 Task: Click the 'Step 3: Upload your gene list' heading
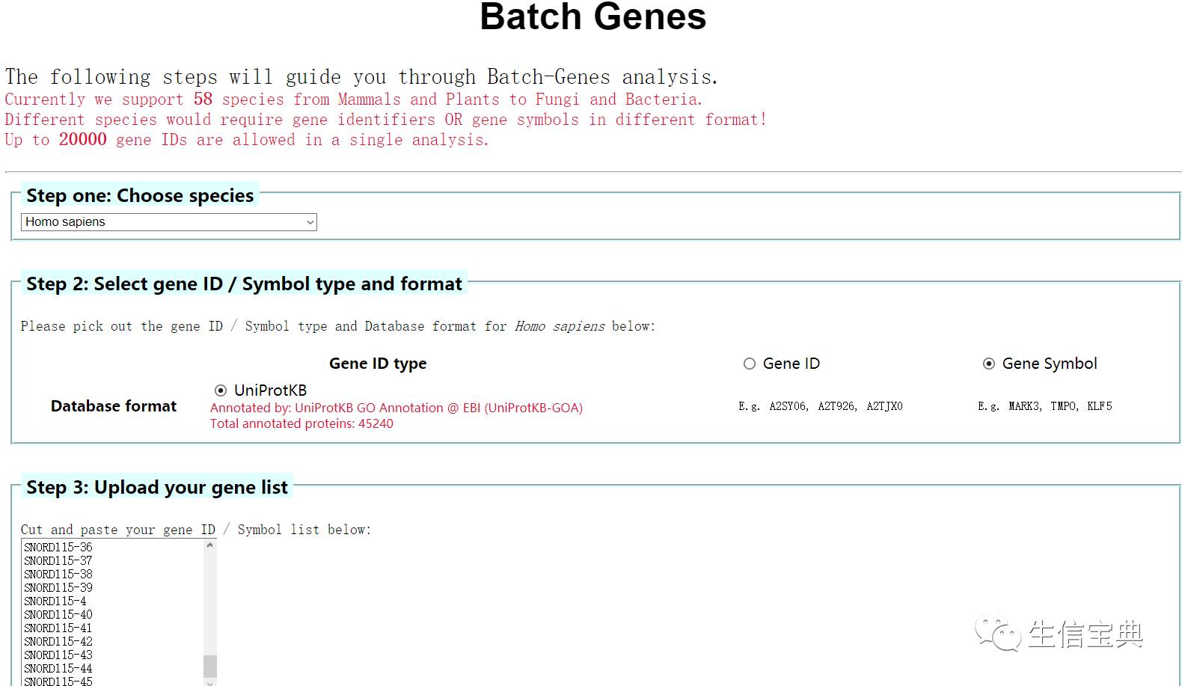pos(157,488)
